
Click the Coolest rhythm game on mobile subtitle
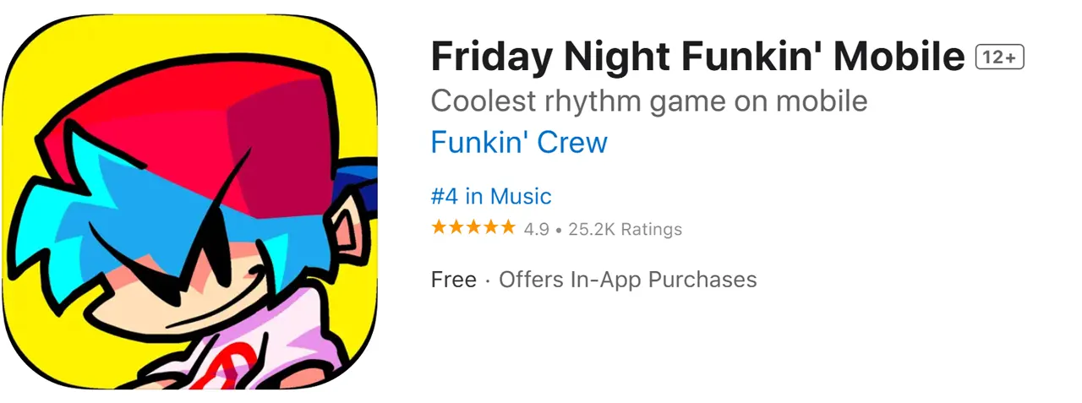648,101
